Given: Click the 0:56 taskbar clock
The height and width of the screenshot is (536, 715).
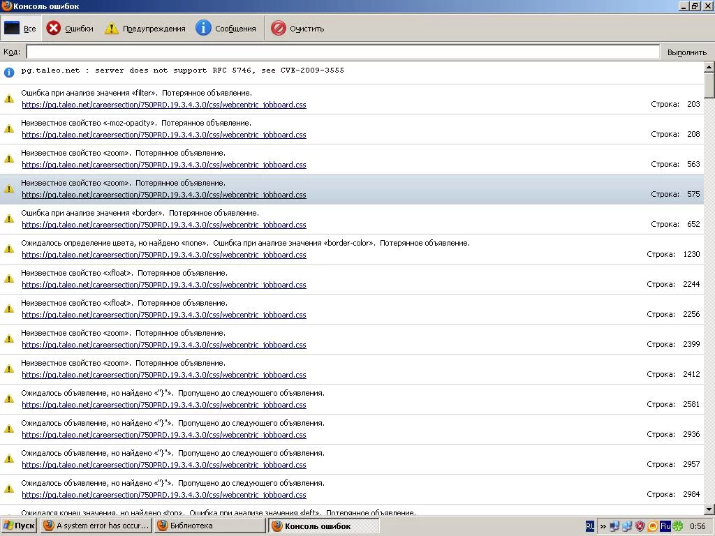Looking at the screenshot, I should (698, 526).
